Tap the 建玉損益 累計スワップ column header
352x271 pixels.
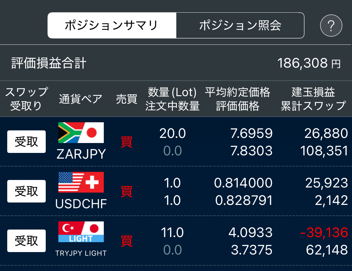click(x=313, y=99)
